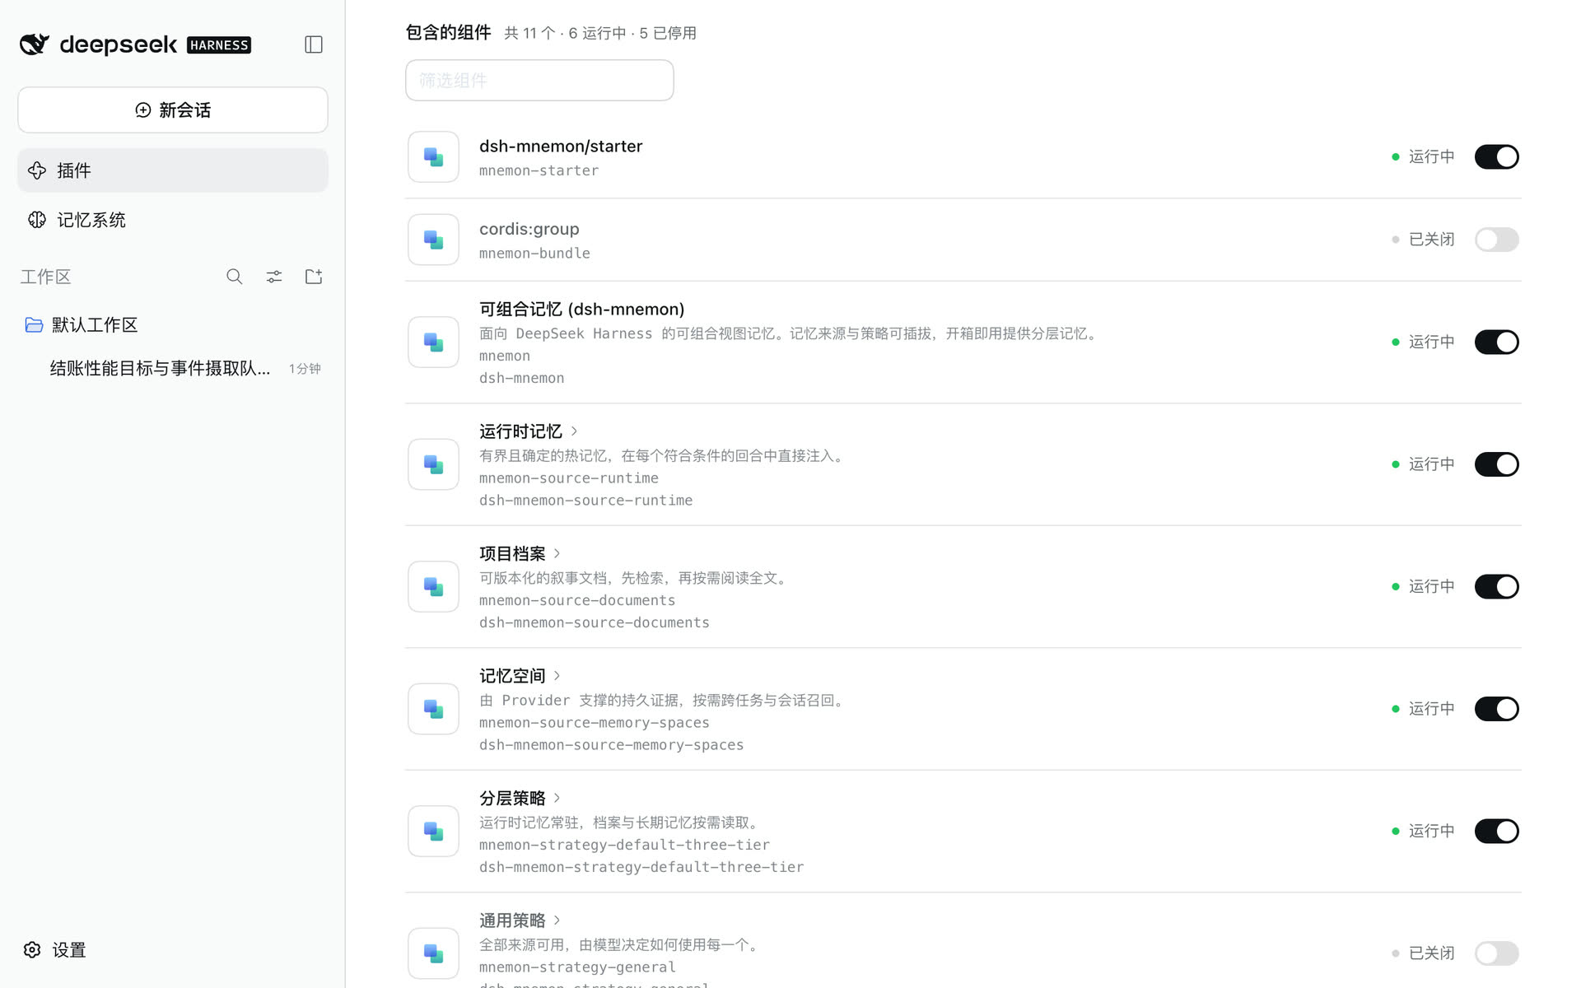Click the 筛选组件 filter input
The width and height of the screenshot is (1581, 988).
point(539,81)
